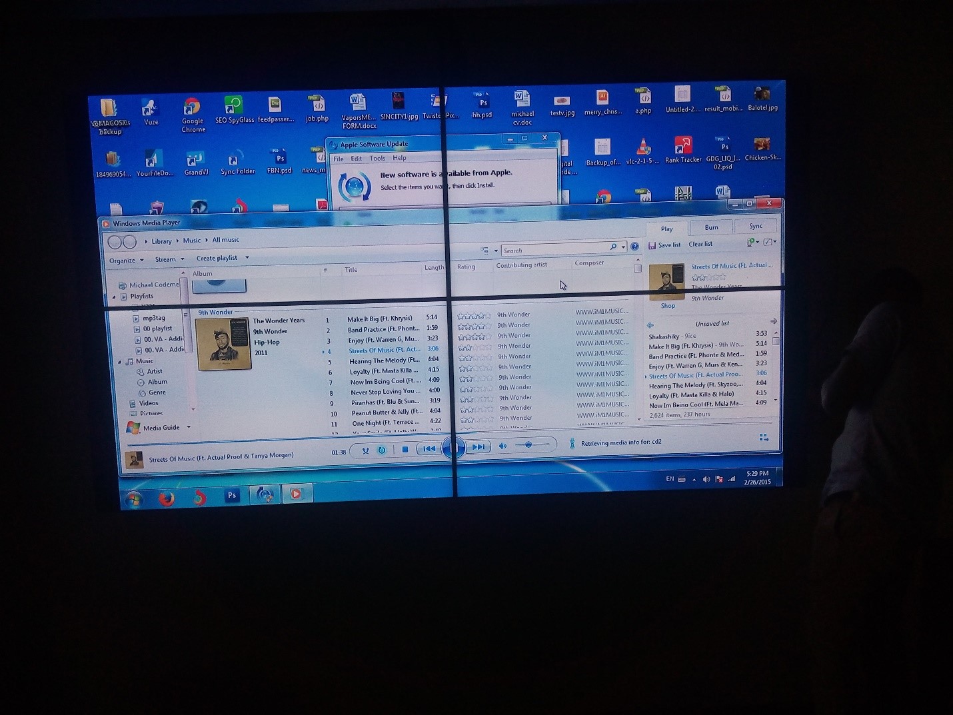Image resolution: width=953 pixels, height=715 pixels.
Task: Select track Hearing The Melody in library
Action: [x=385, y=361]
